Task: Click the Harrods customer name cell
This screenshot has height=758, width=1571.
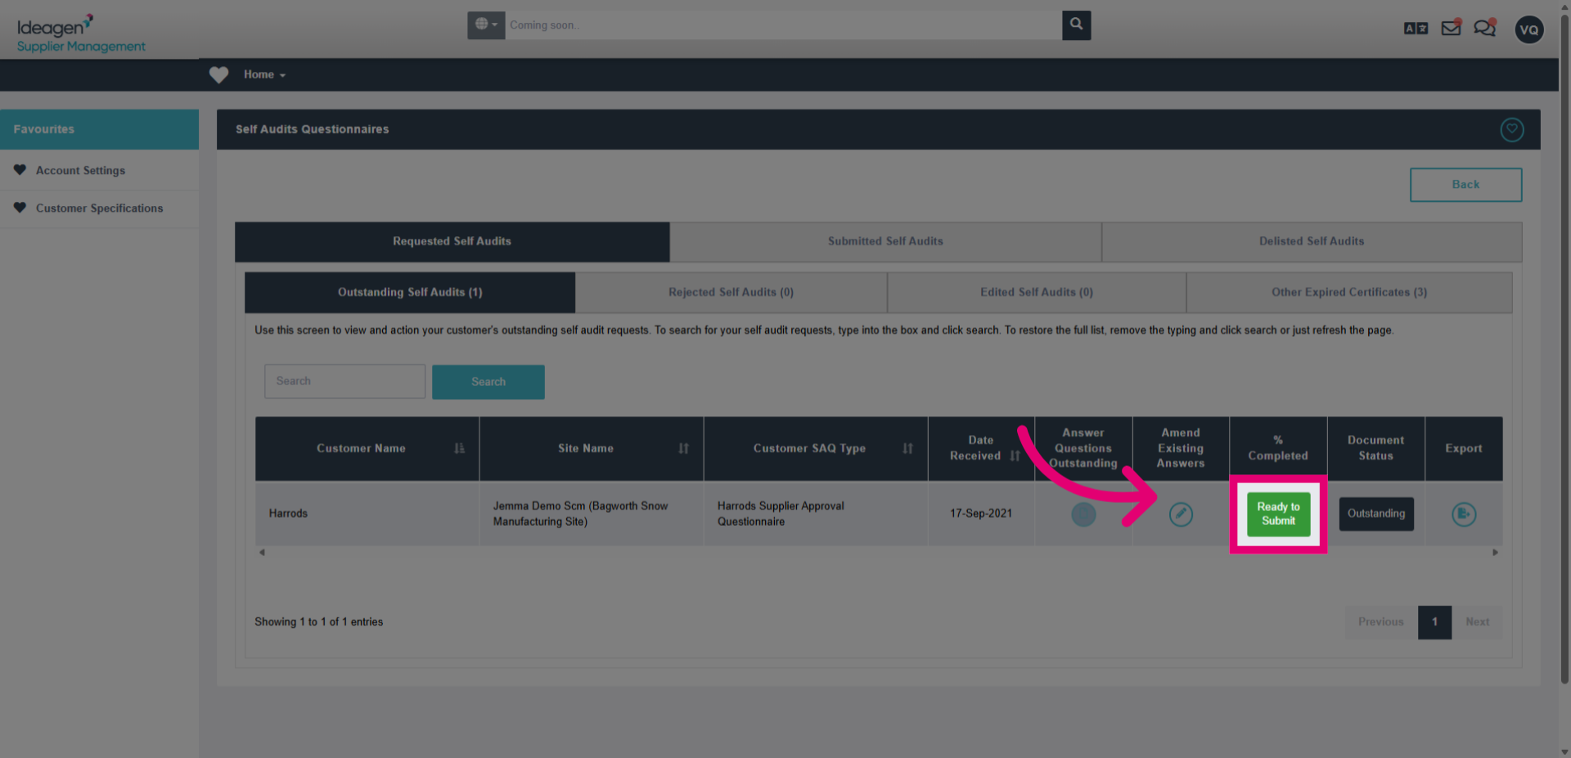Action: coord(367,514)
